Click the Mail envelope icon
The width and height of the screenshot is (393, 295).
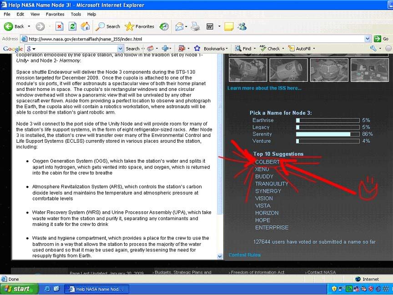click(x=180, y=26)
